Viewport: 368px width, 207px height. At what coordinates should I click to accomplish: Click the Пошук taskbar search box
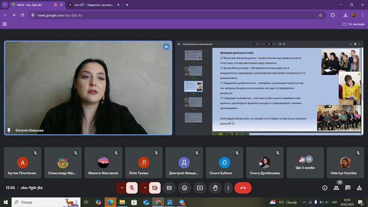(46, 202)
